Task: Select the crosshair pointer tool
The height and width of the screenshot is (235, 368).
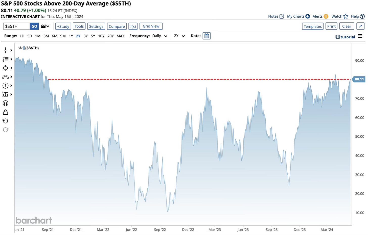Action: (6, 50)
